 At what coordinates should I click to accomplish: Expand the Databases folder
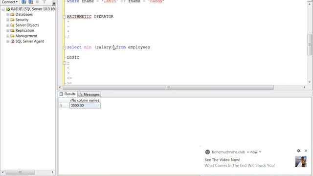pyautogui.click(x=8, y=15)
